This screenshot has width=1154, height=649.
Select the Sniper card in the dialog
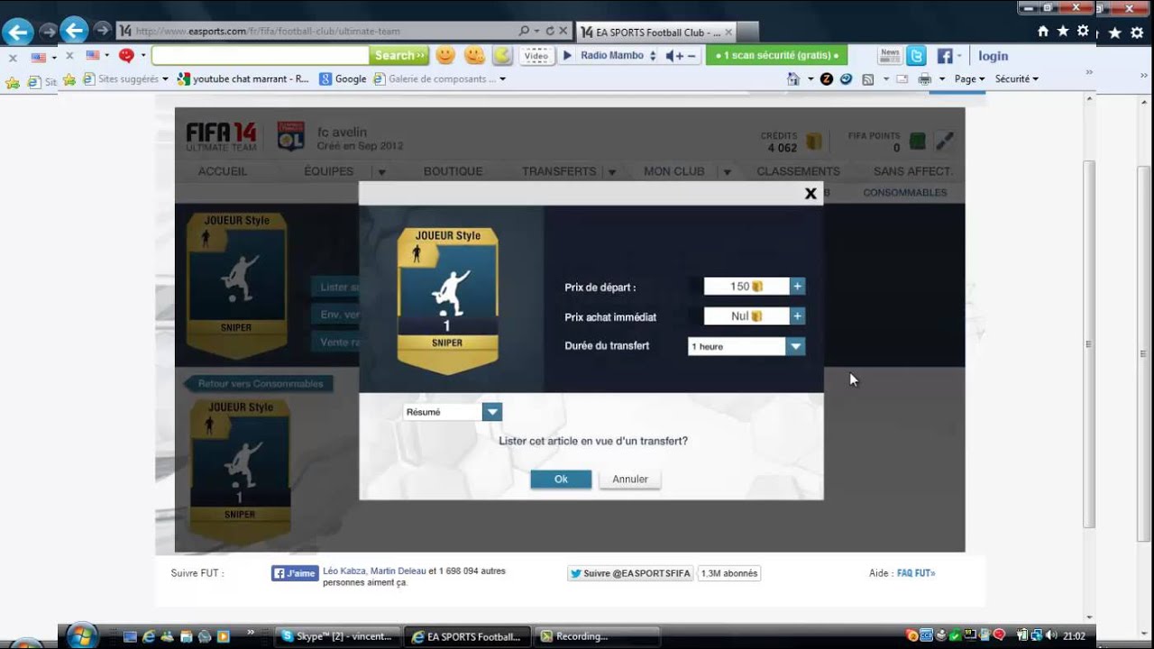pos(447,301)
